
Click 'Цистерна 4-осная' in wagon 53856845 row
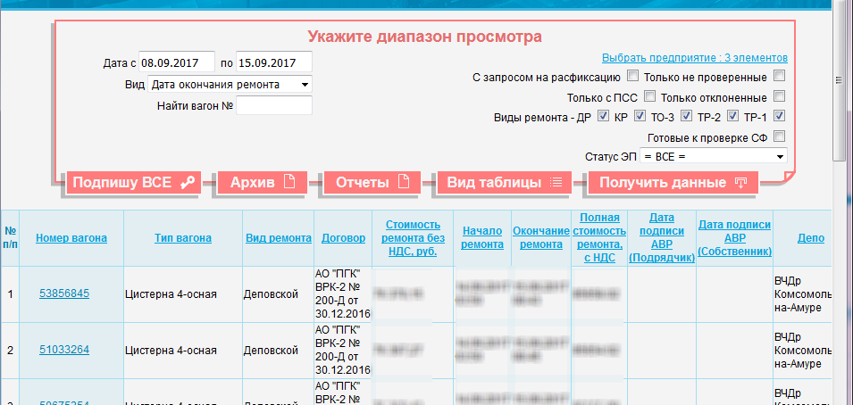(171, 294)
